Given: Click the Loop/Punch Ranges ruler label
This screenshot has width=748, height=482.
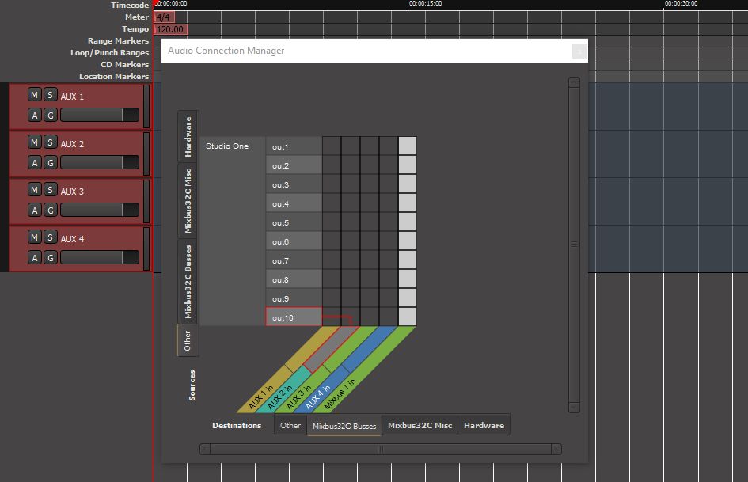Looking at the screenshot, I should (110, 52).
